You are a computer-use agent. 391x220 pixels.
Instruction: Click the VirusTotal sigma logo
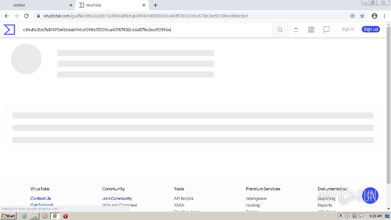click(9, 30)
